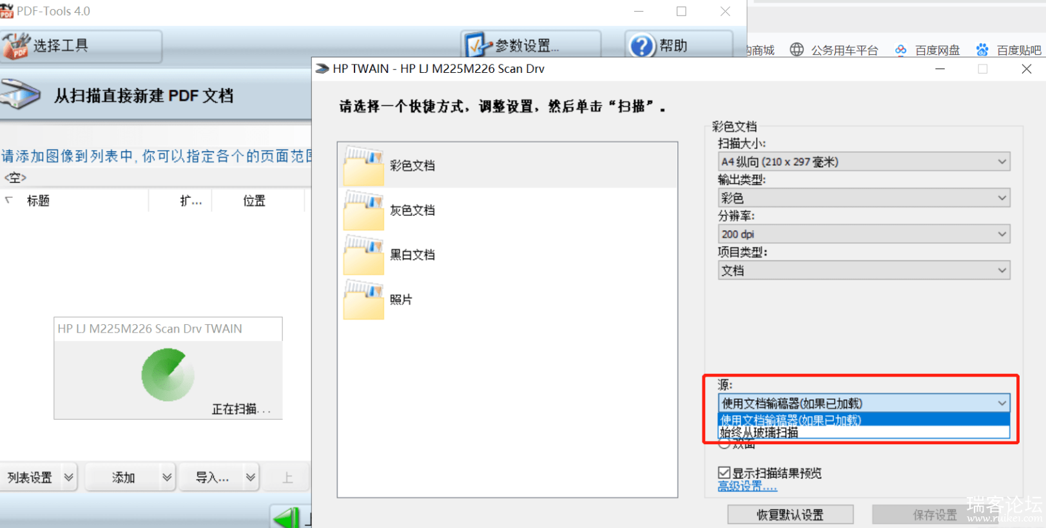Image resolution: width=1046 pixels, height=528 pixels.
Task: Click the 列表设置 button
Action: coord(30,478)
